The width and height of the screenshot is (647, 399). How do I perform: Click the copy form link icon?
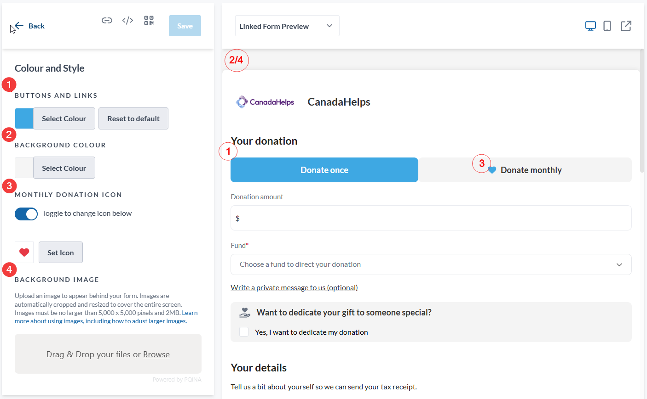click(107, 20)
